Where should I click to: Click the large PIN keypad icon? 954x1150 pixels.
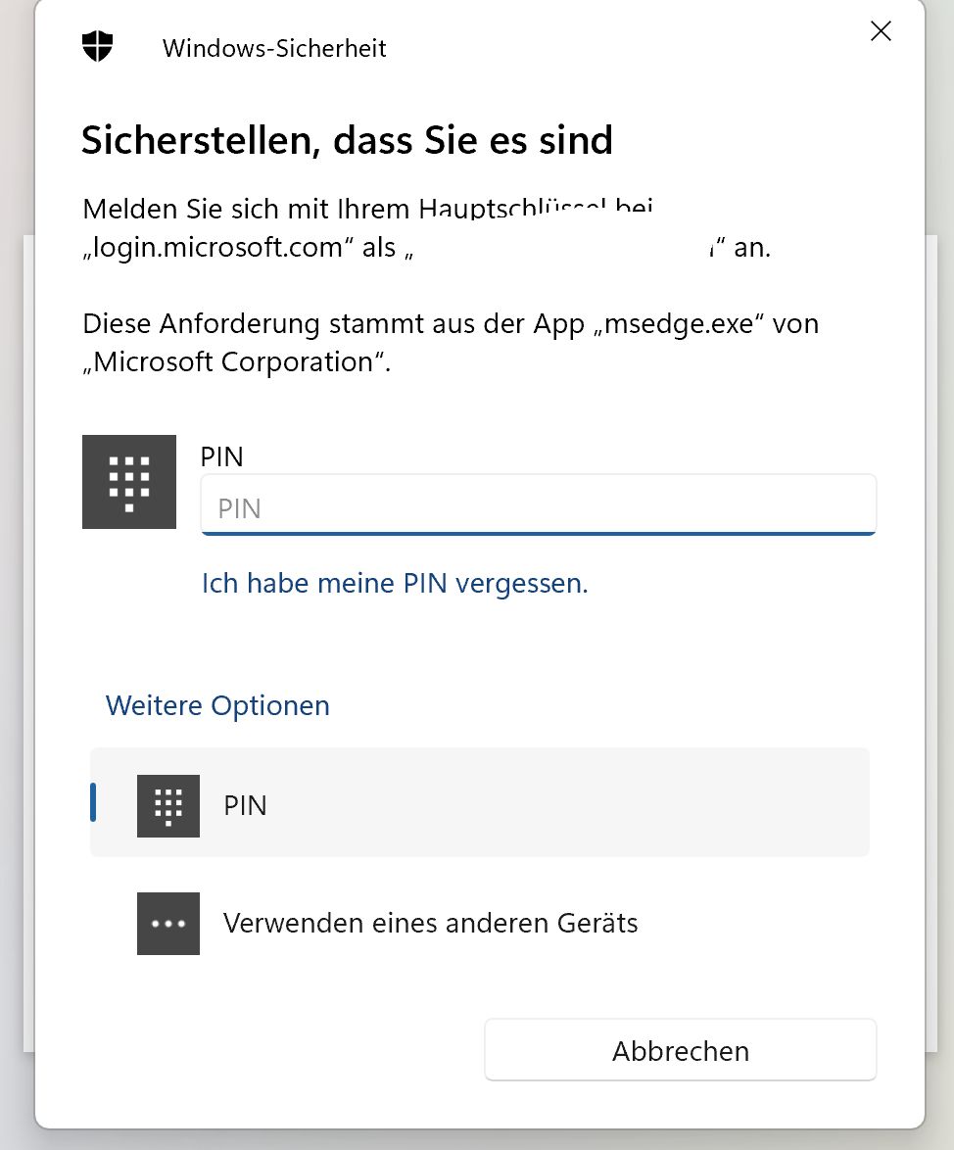129,482
